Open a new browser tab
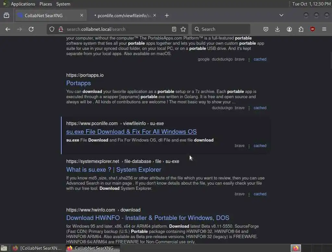Image resolution: width=332 pixels, height=252 pixels. pyautogui.click(x=167, y=16)
